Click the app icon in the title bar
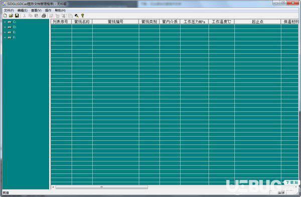The width and height of the screenshot is (301, 197). click(4, 4)
